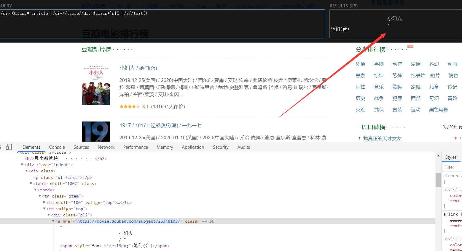
Task: Open the movie.douban.com/subject/26348103 href link
Action: tap(128, 221)
